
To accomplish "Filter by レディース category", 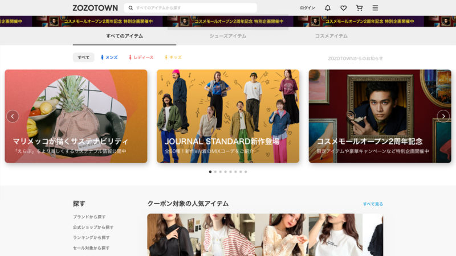I will 141,57.
